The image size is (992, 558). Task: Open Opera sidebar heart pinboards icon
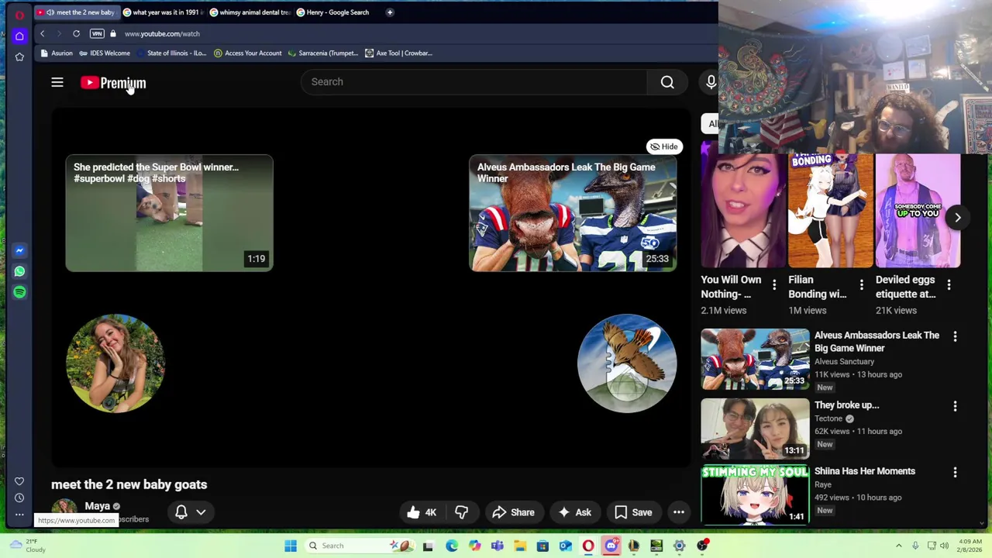tap(19, 481)
